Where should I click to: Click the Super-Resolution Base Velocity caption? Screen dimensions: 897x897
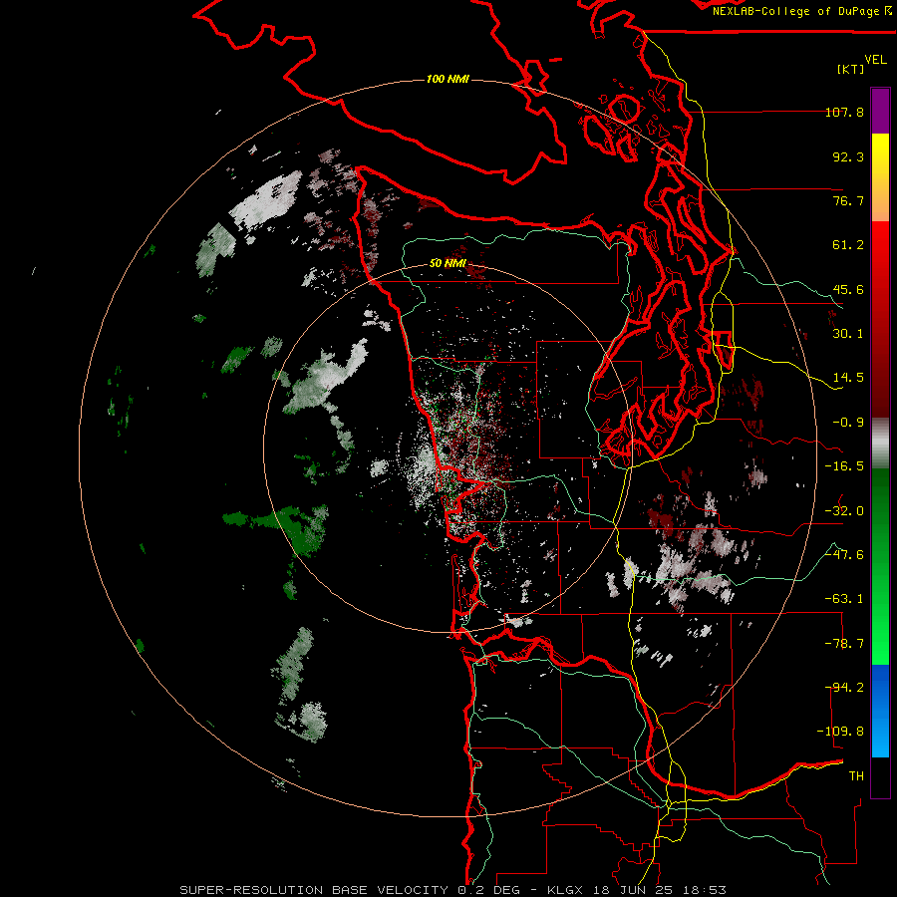(452, 890)
